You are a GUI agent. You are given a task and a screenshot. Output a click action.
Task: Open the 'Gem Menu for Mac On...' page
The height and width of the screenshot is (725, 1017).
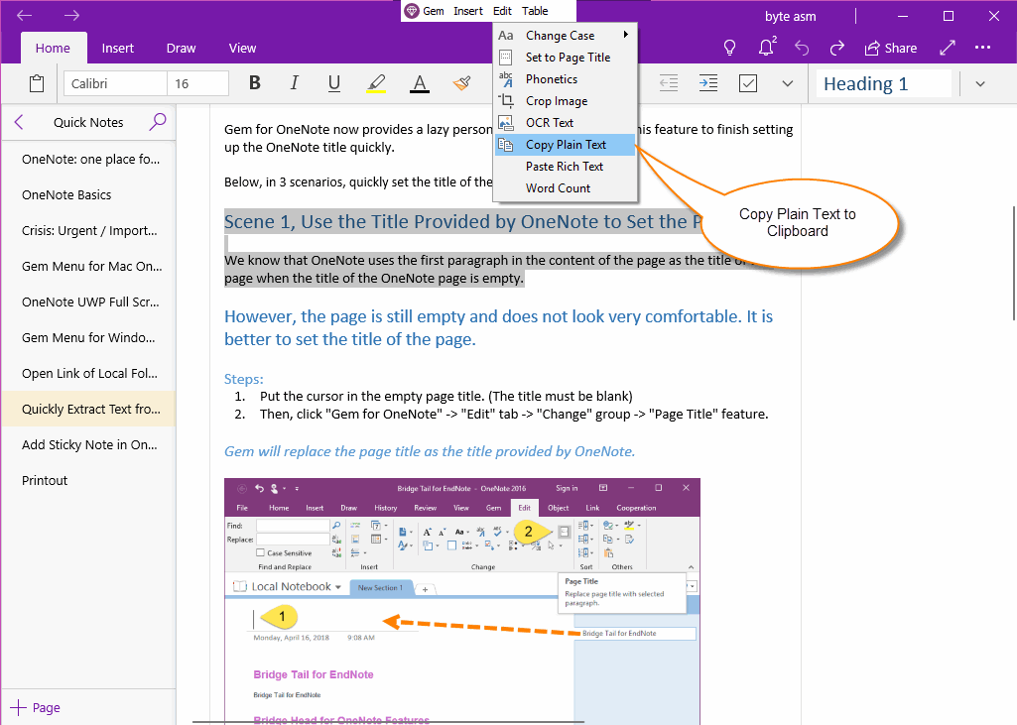click(89, 267)
